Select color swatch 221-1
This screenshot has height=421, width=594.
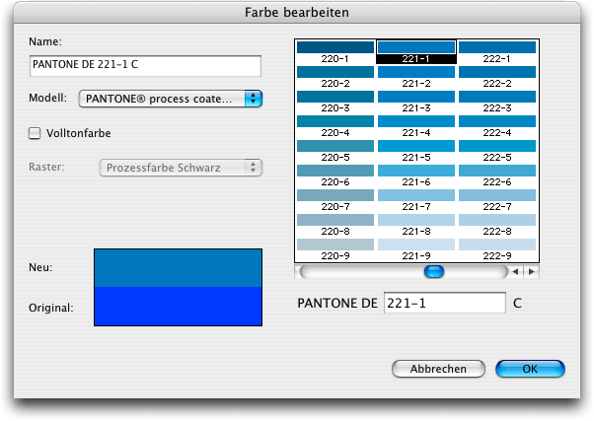pyautogui.click(x=416, y=47)
